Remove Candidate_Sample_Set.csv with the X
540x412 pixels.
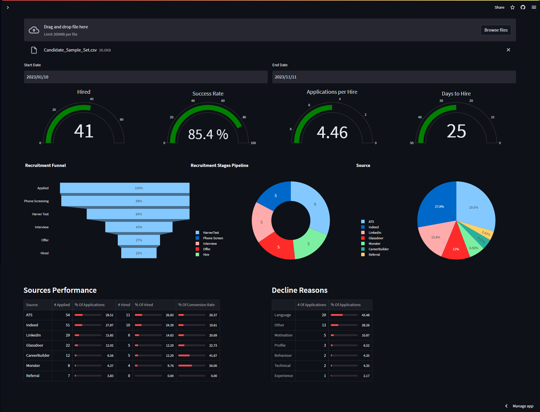(508, 50)
